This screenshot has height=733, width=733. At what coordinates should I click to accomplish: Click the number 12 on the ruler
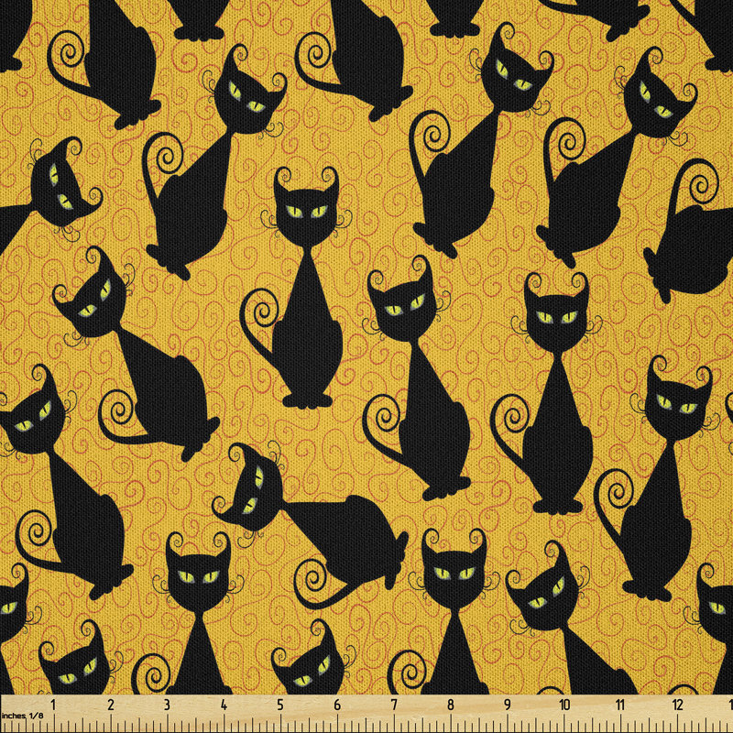[x=678, y=705]
